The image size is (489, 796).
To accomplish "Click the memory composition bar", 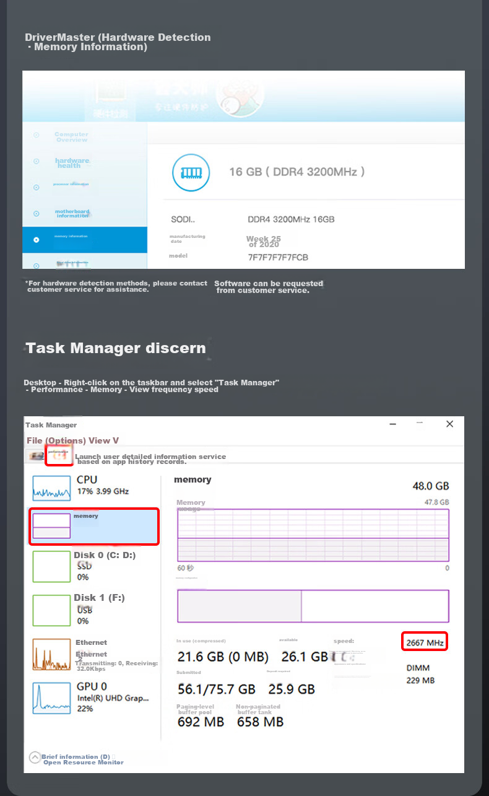I will (x=313, y=606).
